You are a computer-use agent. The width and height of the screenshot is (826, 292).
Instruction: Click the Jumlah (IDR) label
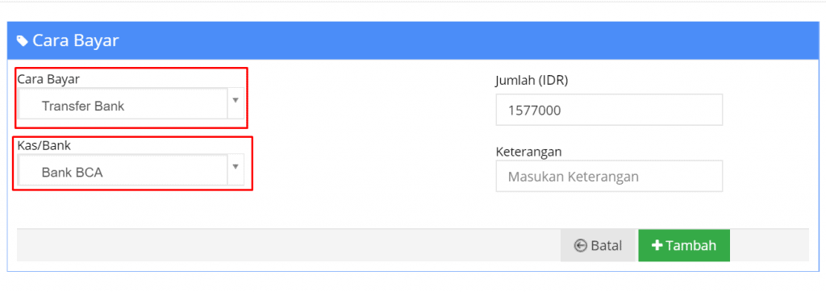(532, 80)
